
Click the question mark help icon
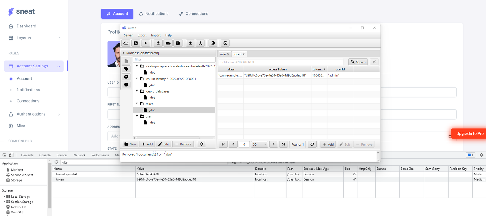tap(225, 43)
